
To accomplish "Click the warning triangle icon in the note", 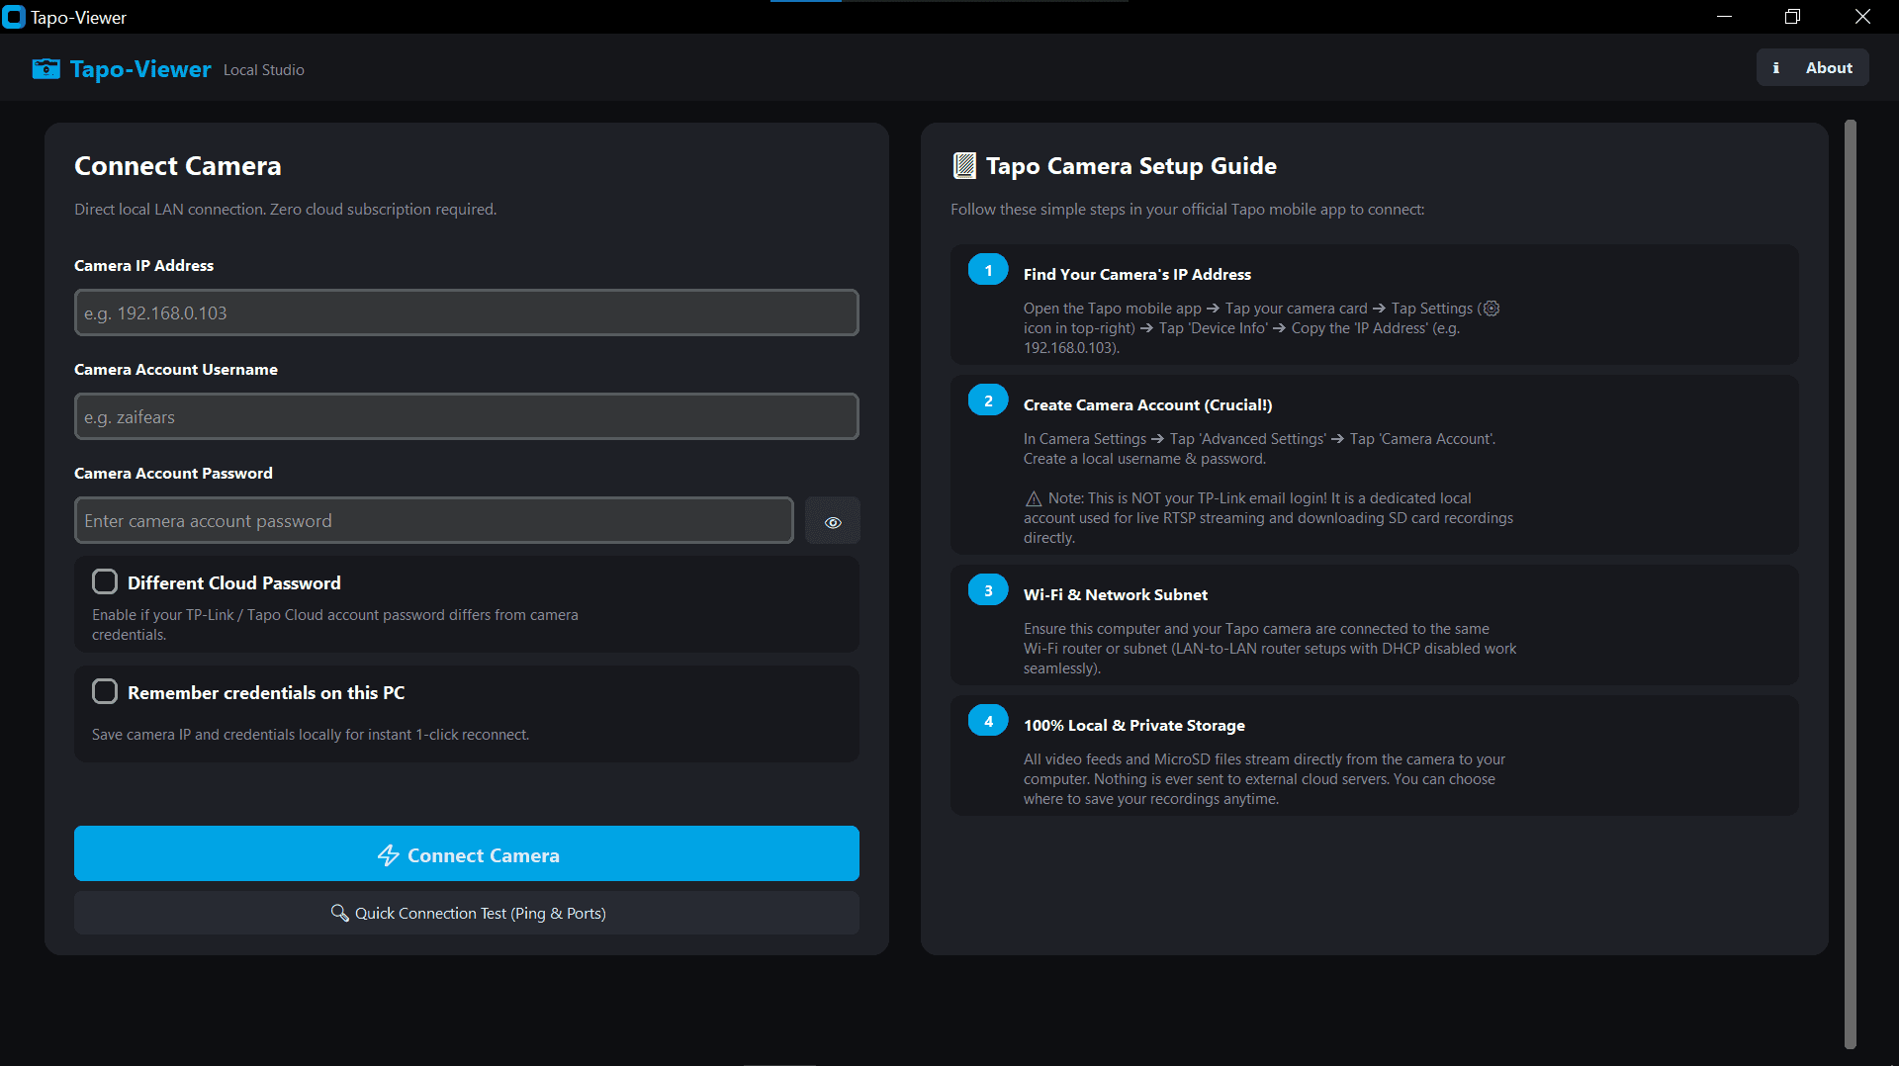I will coord(1034,498).
